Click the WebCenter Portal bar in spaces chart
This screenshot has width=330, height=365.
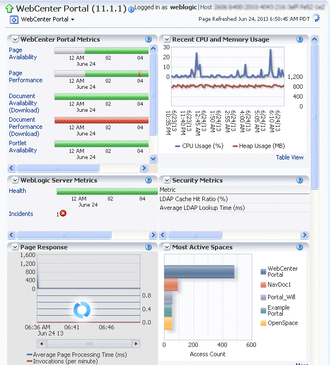click(x=199, y=272)
